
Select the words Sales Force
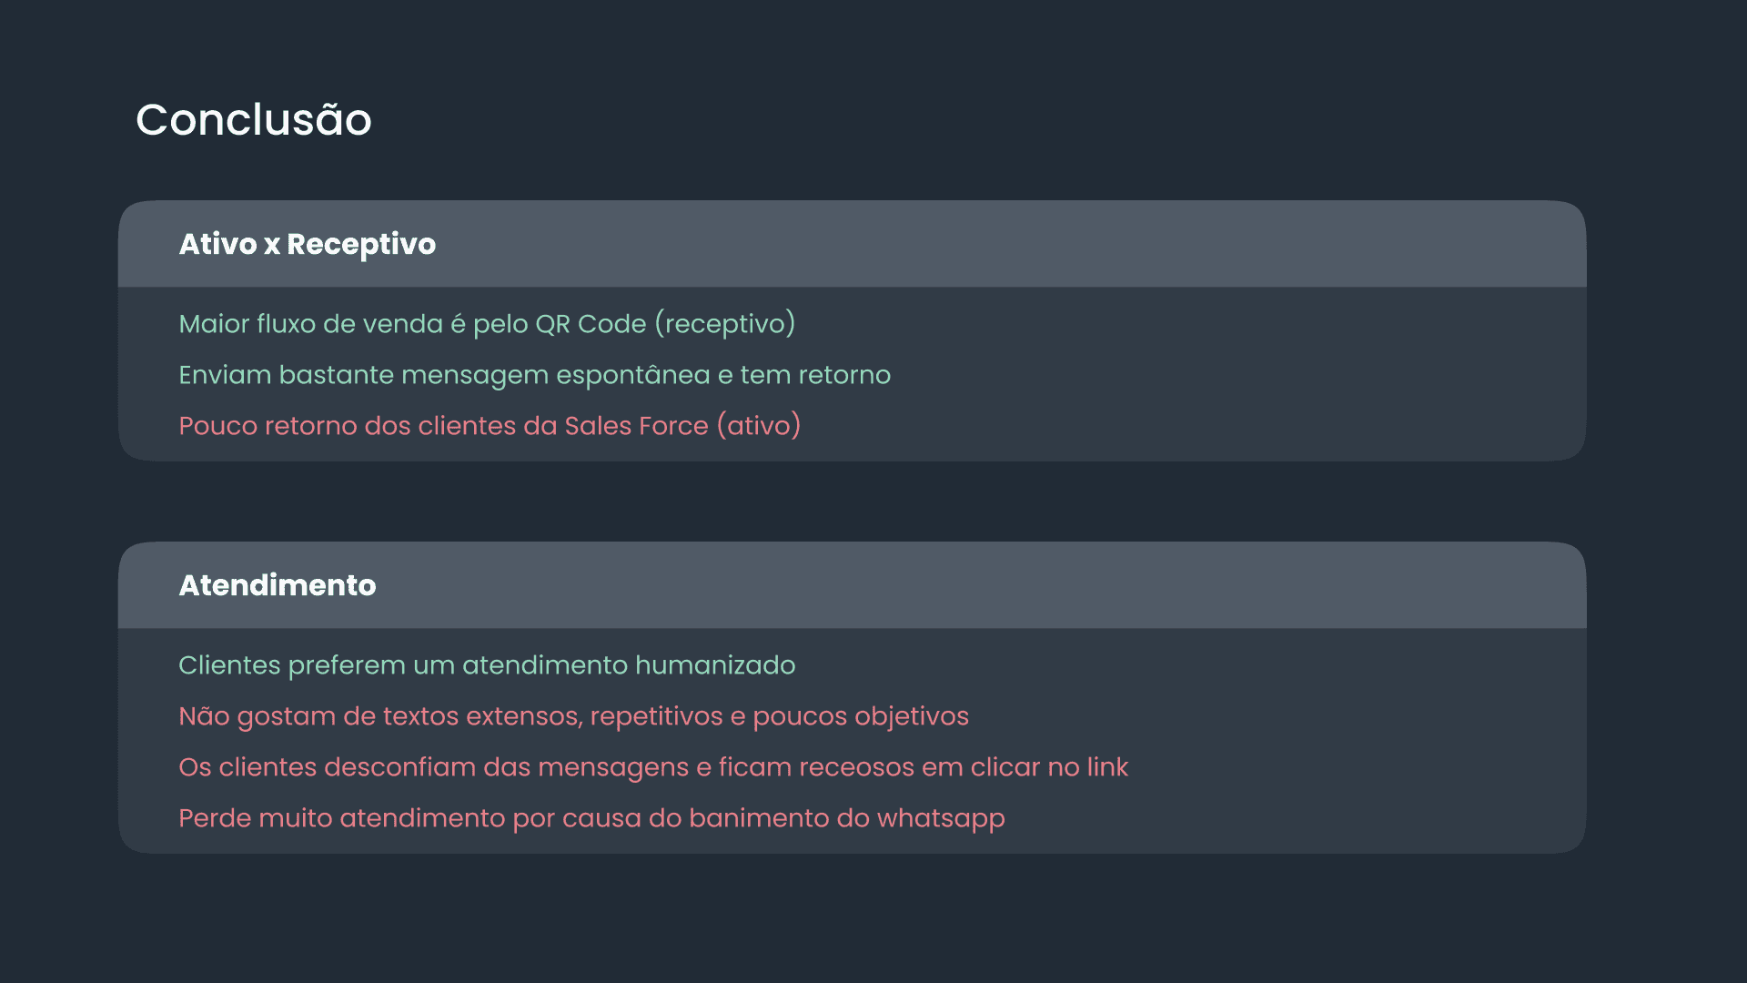(x=636, y=426)
